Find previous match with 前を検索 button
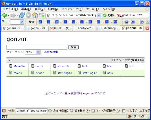151x120 pixels. point(80,111)
